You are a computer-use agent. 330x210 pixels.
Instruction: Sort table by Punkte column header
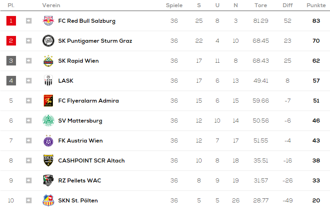[316, 5]
